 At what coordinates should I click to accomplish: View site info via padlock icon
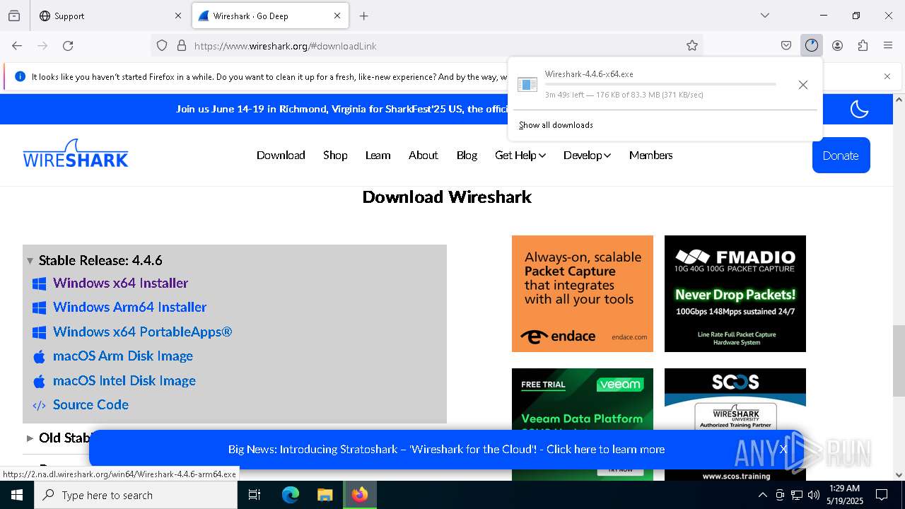182,45
